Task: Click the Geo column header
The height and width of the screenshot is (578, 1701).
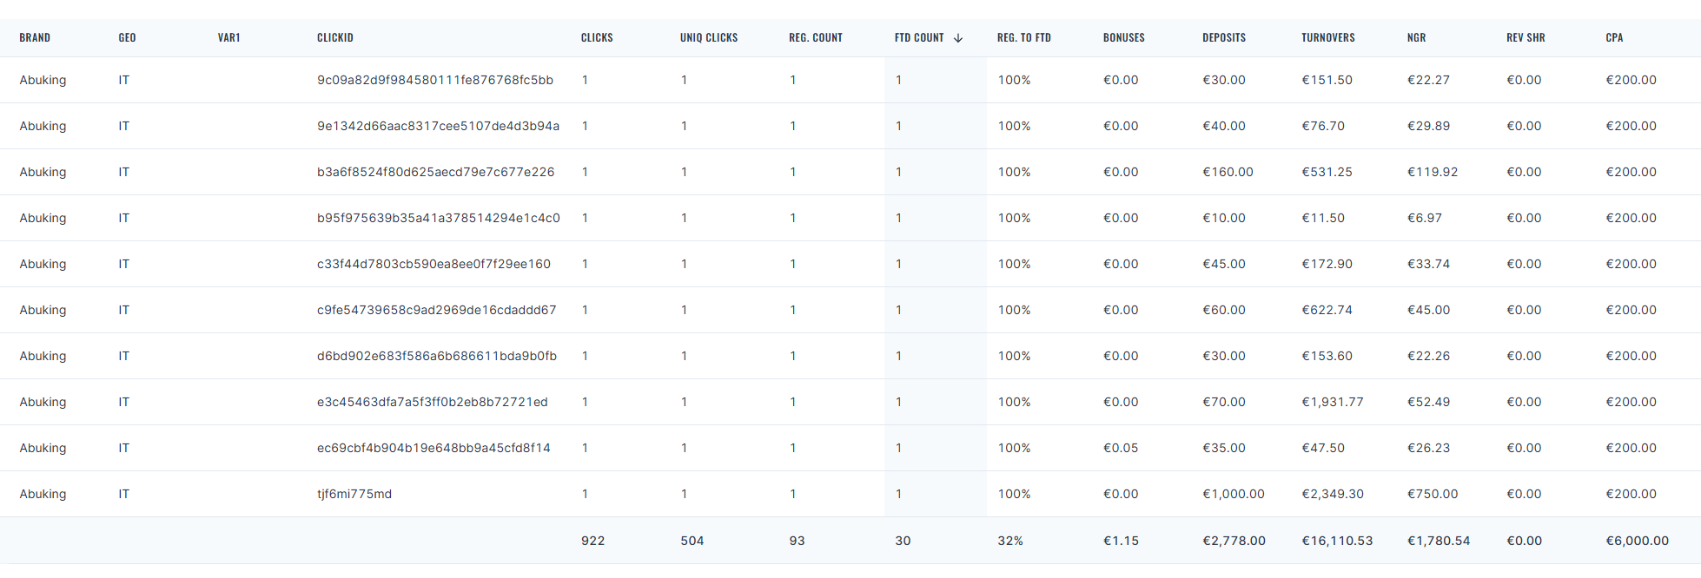Action: (127, 38)
